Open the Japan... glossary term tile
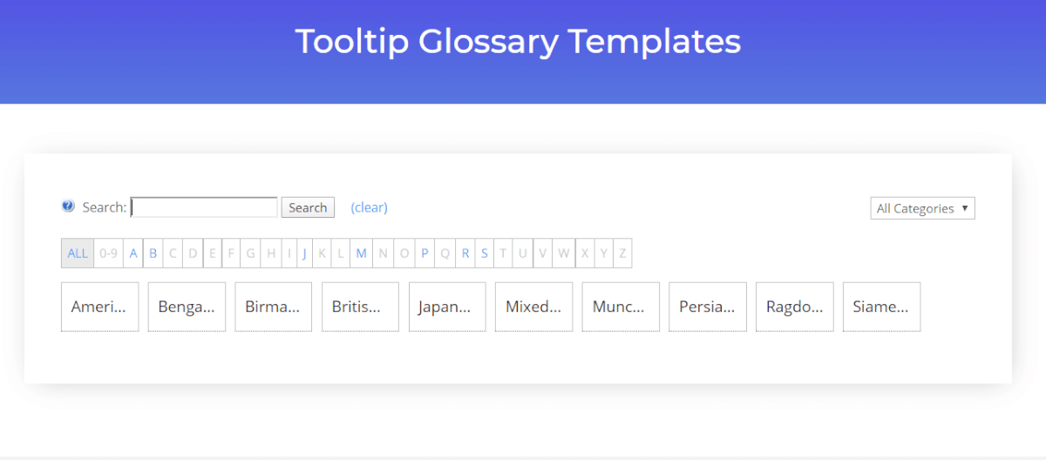1046x460 pixels. point(446,307)
